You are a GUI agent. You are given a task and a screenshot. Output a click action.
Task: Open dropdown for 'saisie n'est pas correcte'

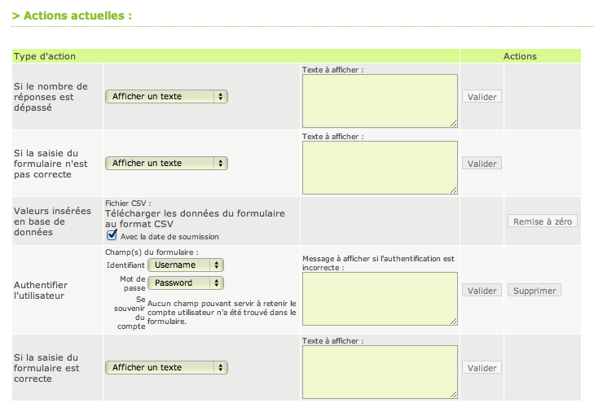point(166,163)
